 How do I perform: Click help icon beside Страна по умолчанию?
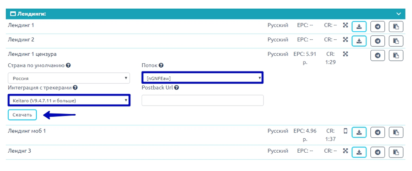click(68, 65)
